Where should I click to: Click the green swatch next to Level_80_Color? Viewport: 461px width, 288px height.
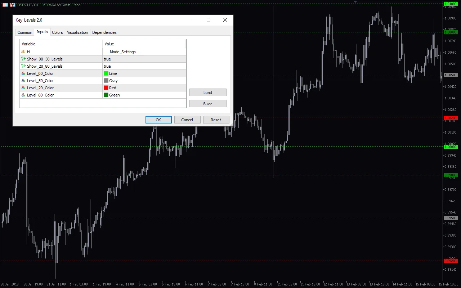point(105,95)
